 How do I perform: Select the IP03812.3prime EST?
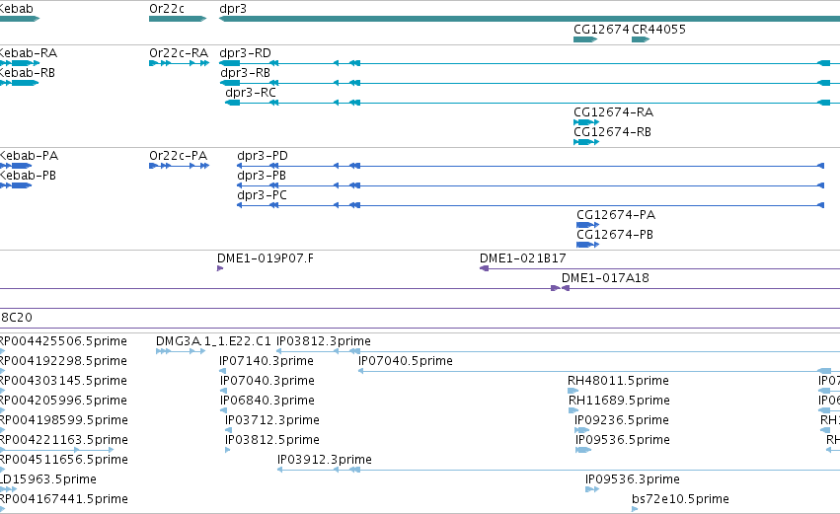tap(559, 351)
